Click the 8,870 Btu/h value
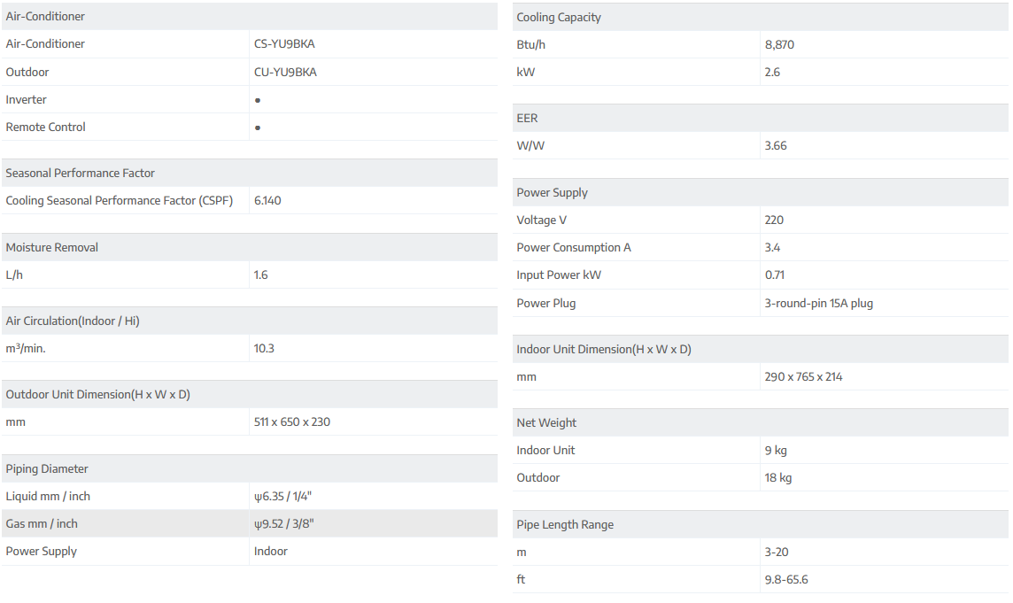 click(779, 44)
